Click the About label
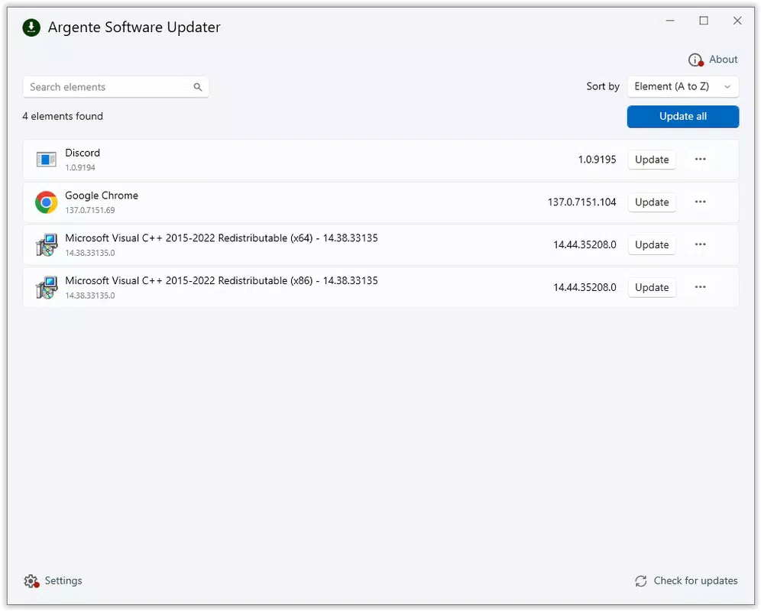This screenshot has width=761, height=611. point(723,60)
